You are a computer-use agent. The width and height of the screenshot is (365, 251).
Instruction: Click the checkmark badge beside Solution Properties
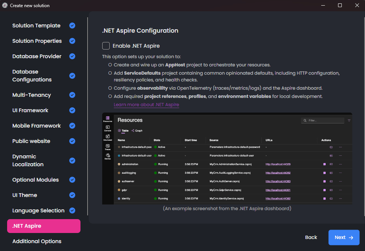(72, 41)
